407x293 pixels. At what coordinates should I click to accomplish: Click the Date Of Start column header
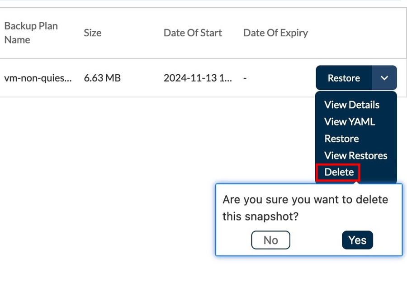tap(193, 33)
